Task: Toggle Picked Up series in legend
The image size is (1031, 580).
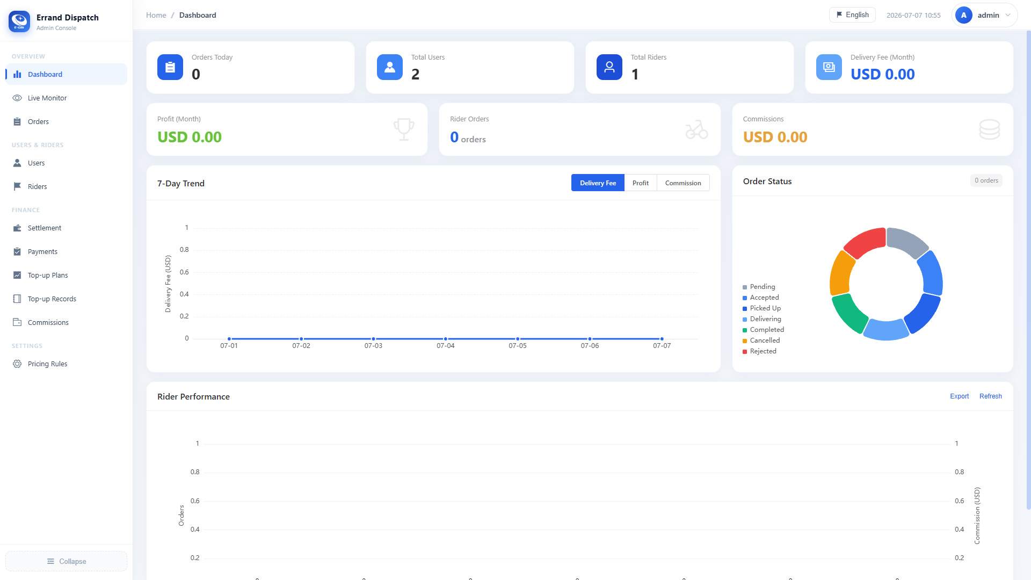Action: pos(761,308)
